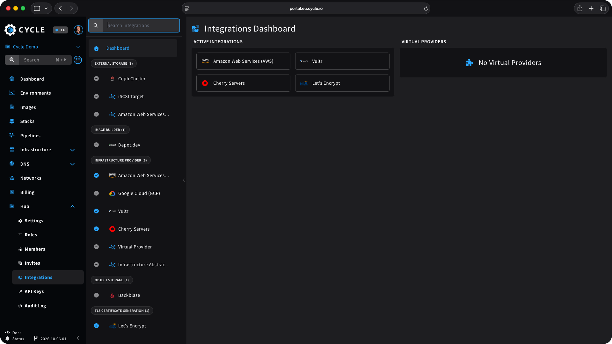Toggle the Depot.dev status indicator
612x344 pixels.
coord(96,145)
